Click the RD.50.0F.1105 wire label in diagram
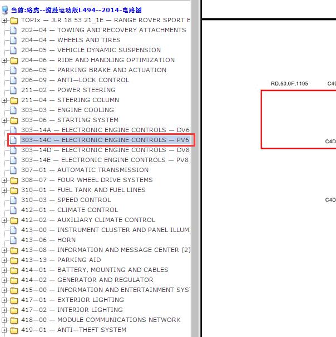Screen dimensions: 336x337 coord(289,84)
